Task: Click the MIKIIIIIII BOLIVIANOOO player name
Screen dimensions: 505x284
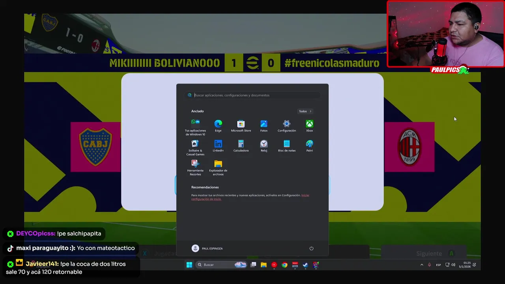Action: [165, 63]
